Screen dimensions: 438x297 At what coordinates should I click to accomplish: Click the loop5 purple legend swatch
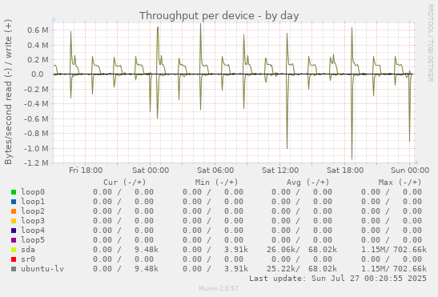[14, 240]
